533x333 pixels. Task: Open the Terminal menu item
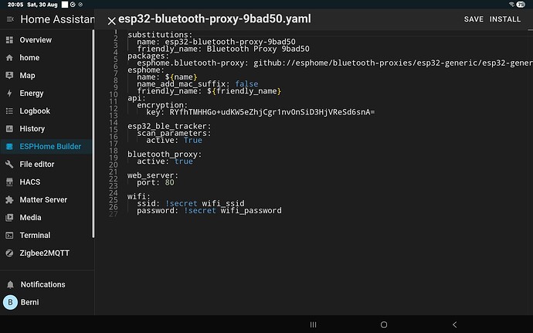pos(46,236)
